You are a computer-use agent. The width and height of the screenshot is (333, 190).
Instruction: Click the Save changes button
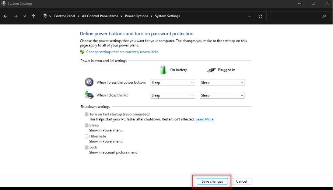coord(212,181)
